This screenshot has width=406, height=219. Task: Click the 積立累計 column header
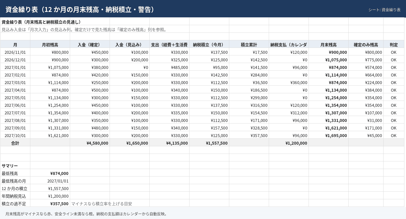(249, 45)
